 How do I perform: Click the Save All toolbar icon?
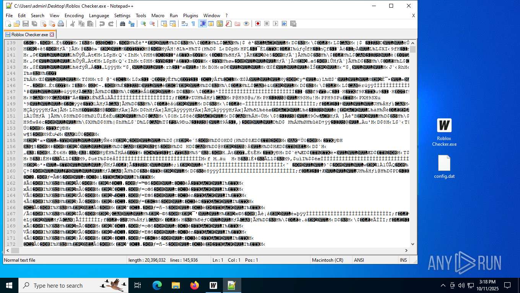pyautogui.click(x=34, y=24)
